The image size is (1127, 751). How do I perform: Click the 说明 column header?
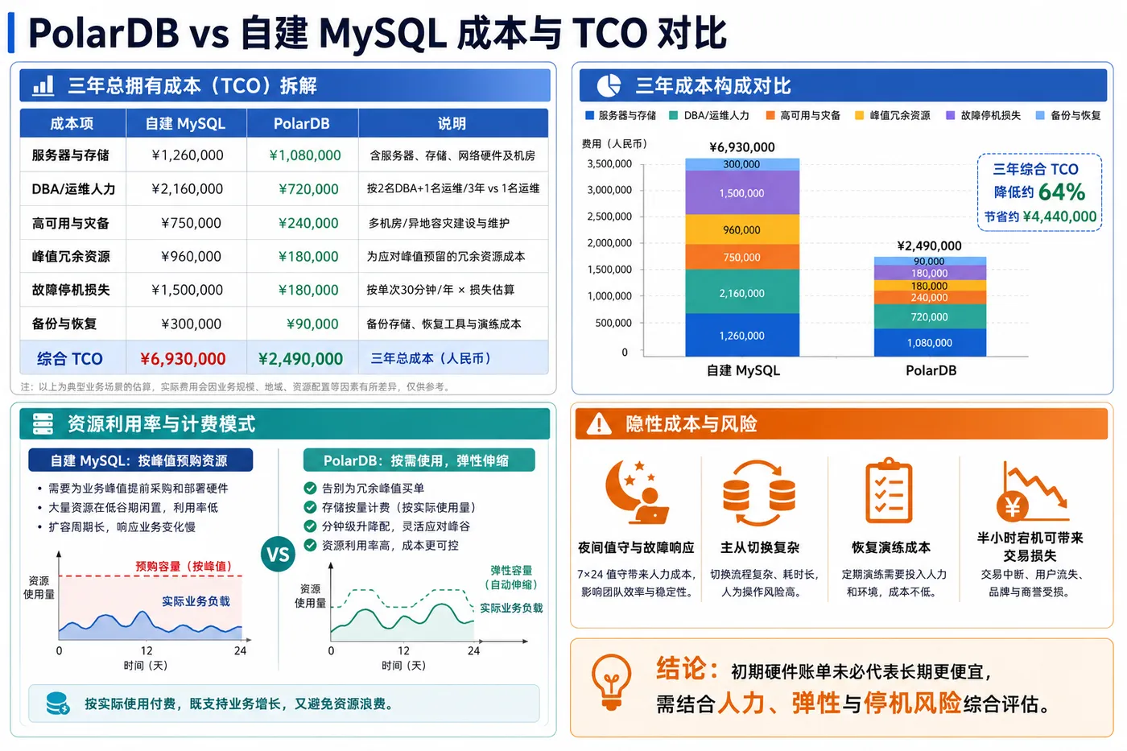pyautogui.click(x=452, y=123)
